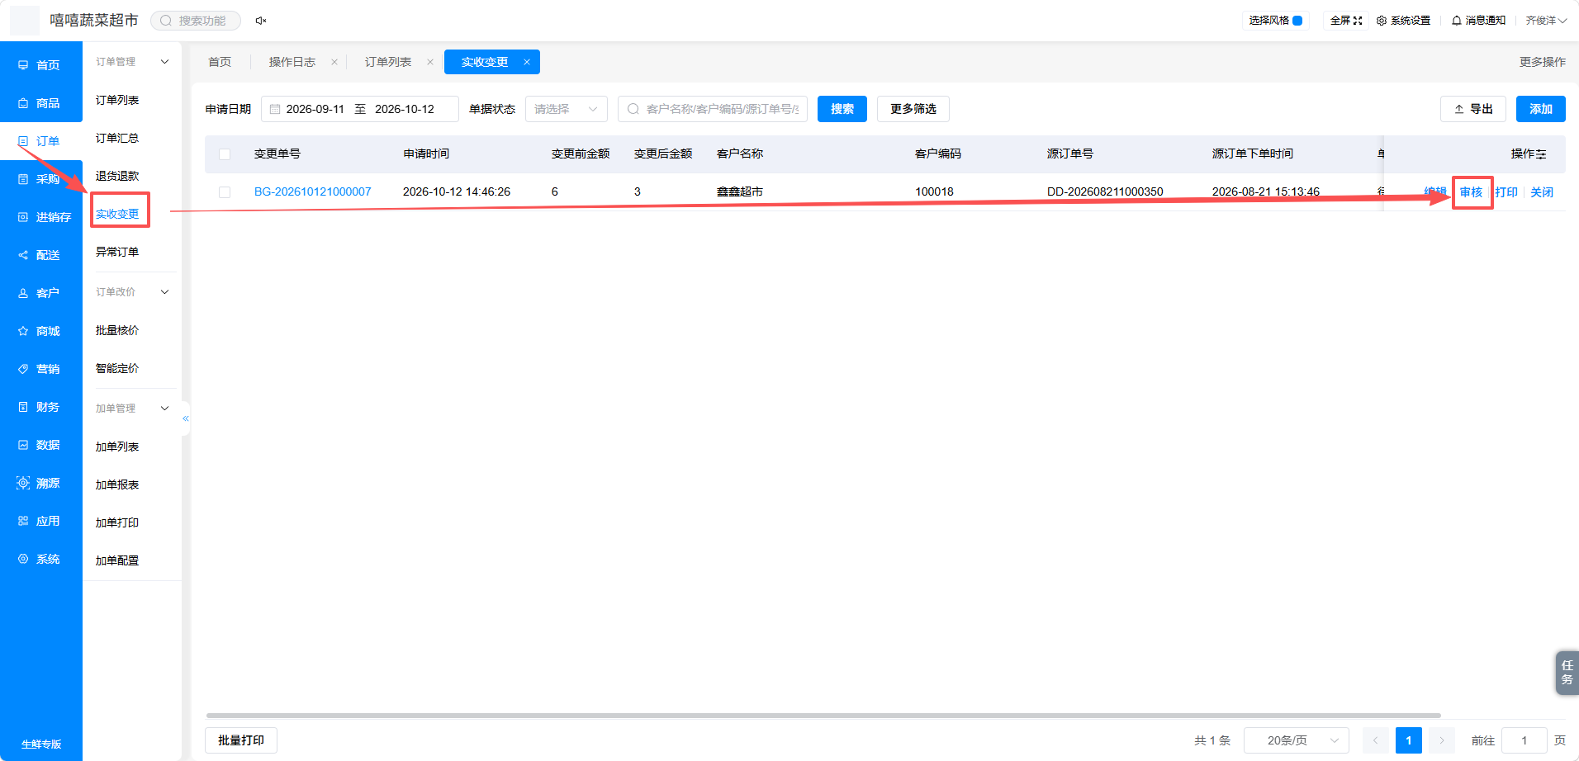
Task: Click the mute sound icon in header
Action: pyautogui.click(x=261, y=21)
